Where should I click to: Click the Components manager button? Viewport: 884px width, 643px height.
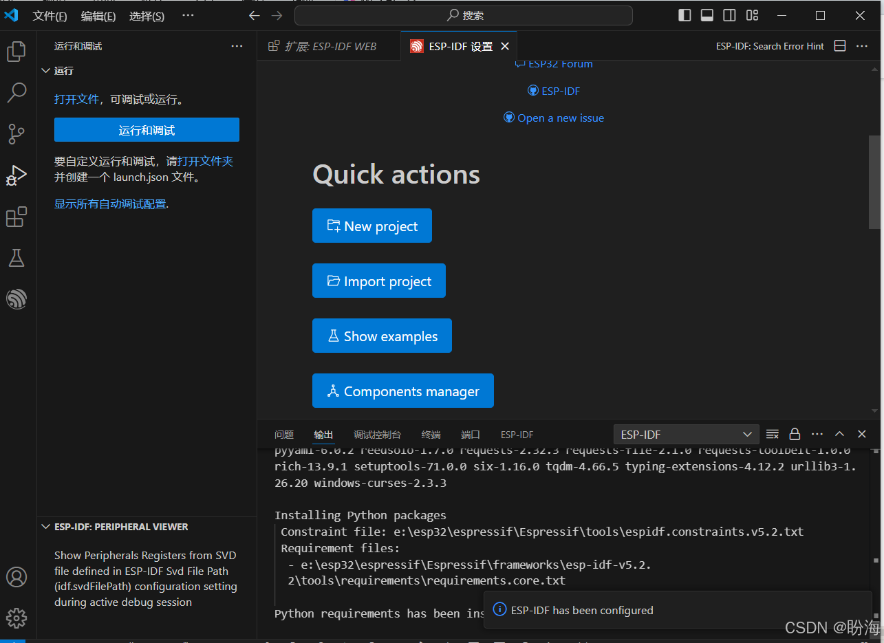click(403, 391)
